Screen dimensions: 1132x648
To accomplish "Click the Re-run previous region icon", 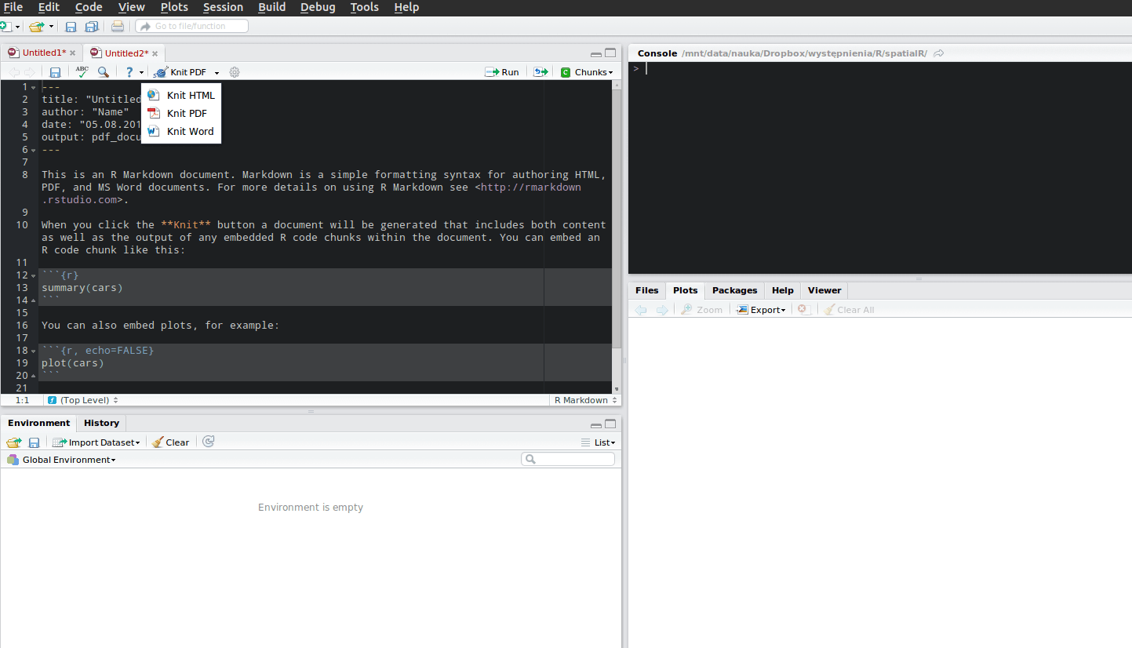I will point(541,72).
